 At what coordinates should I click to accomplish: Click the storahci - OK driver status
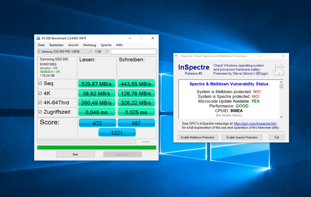tap(49, 68)
